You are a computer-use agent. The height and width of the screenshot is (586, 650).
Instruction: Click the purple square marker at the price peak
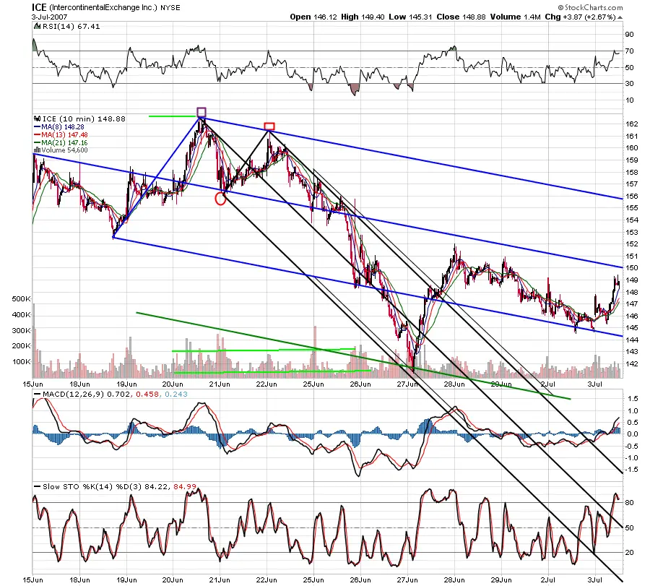(201, 112)
